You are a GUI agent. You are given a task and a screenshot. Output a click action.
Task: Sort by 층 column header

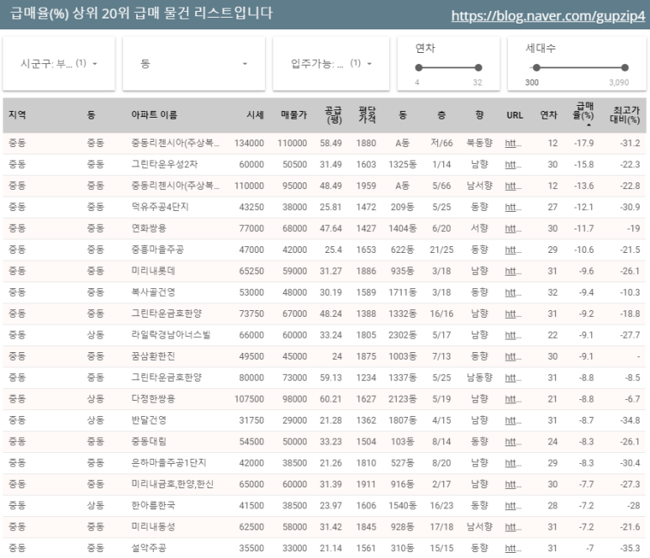click(441, 115)
